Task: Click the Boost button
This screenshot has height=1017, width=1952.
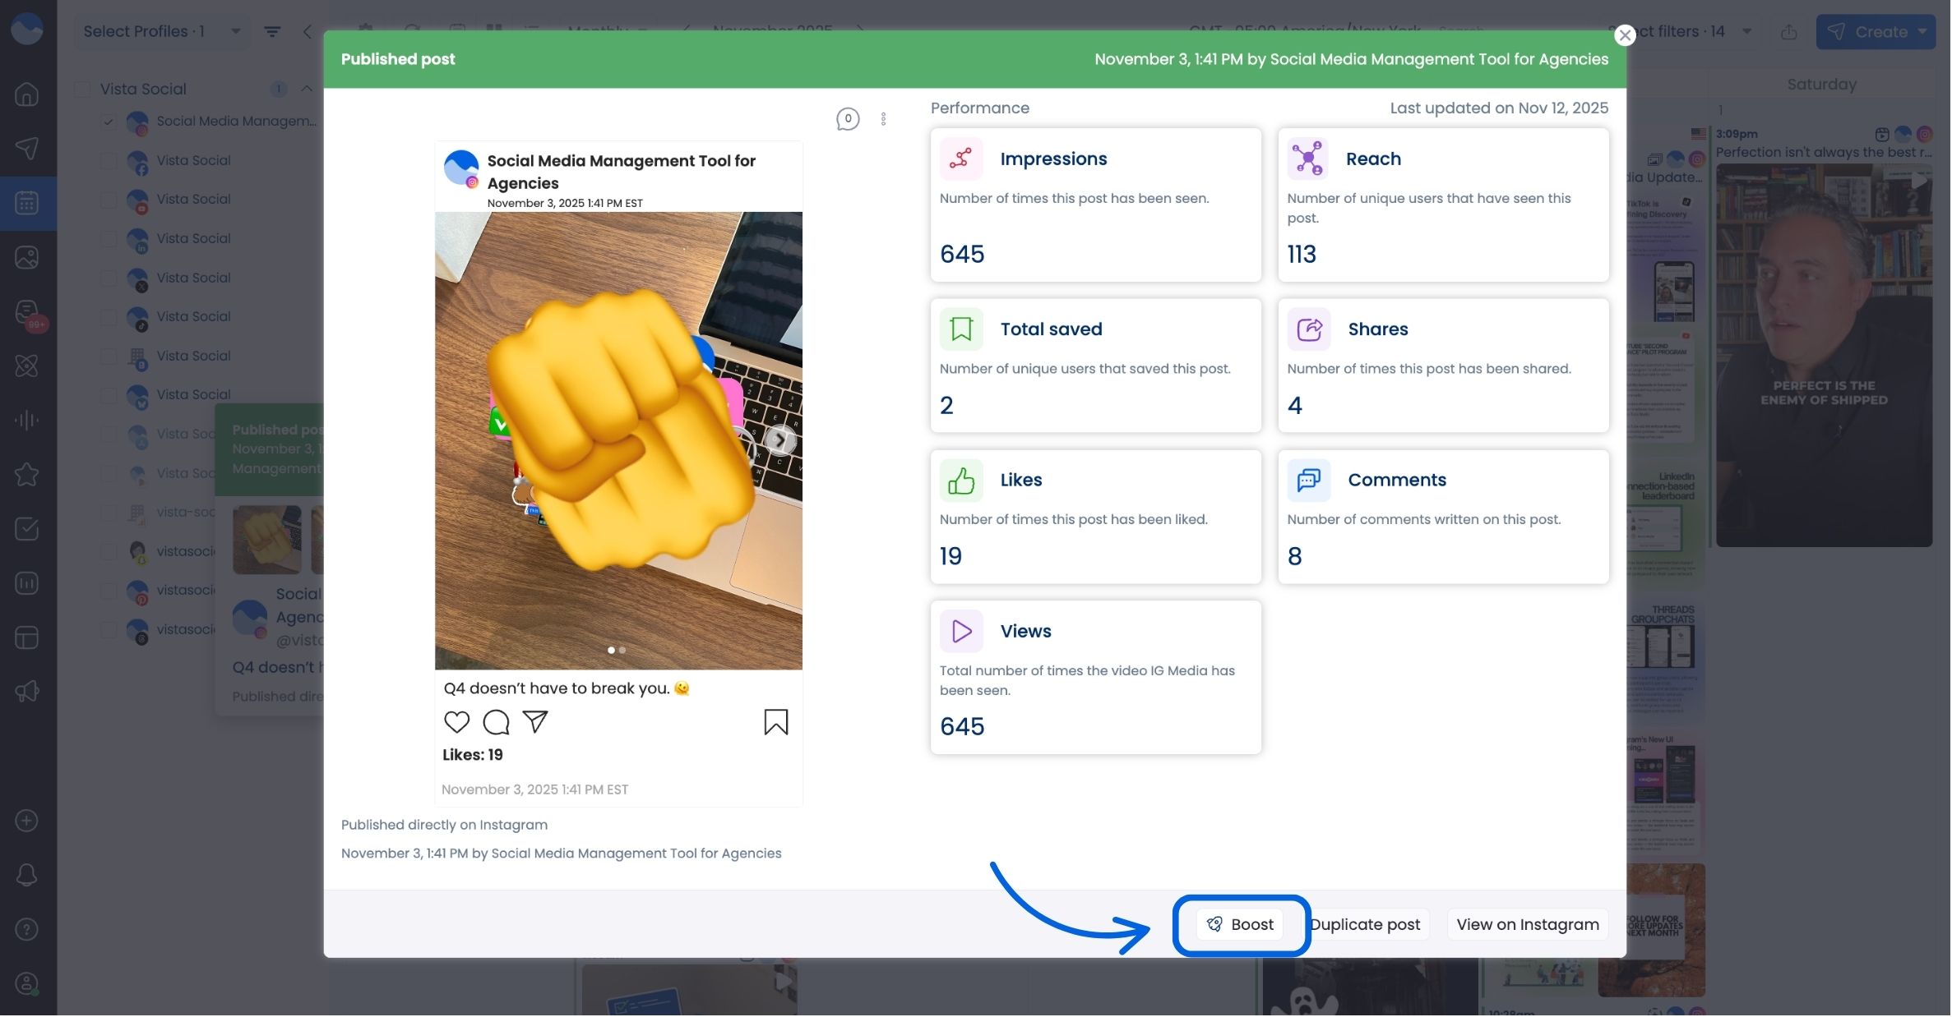Action: [x=1242, y=924]
